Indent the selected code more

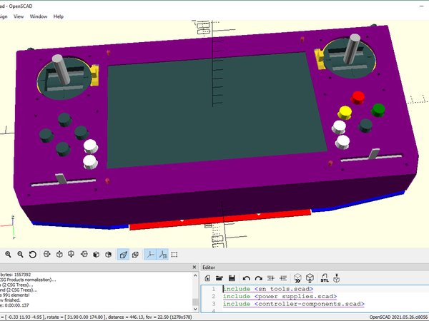283,277
